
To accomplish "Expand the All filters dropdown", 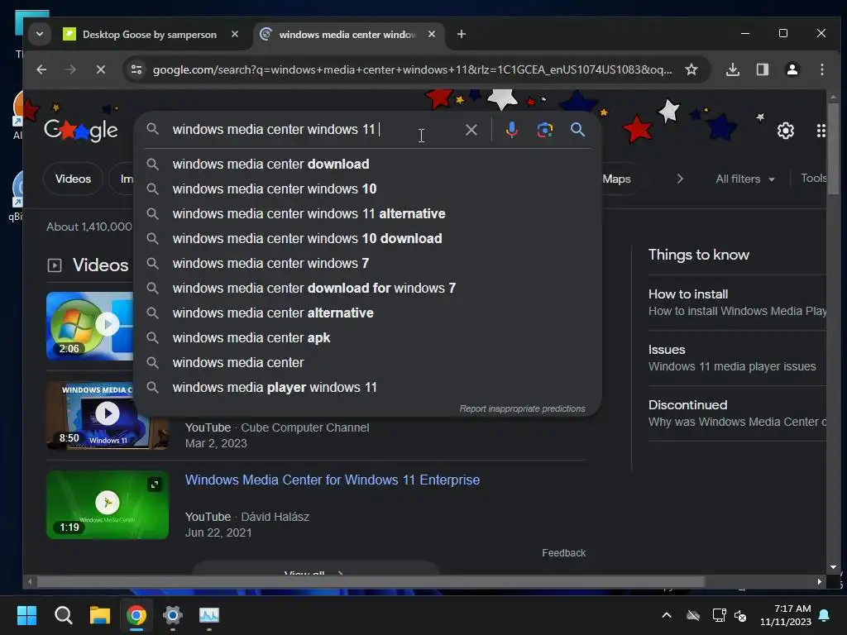I will (x=745, y=179).
